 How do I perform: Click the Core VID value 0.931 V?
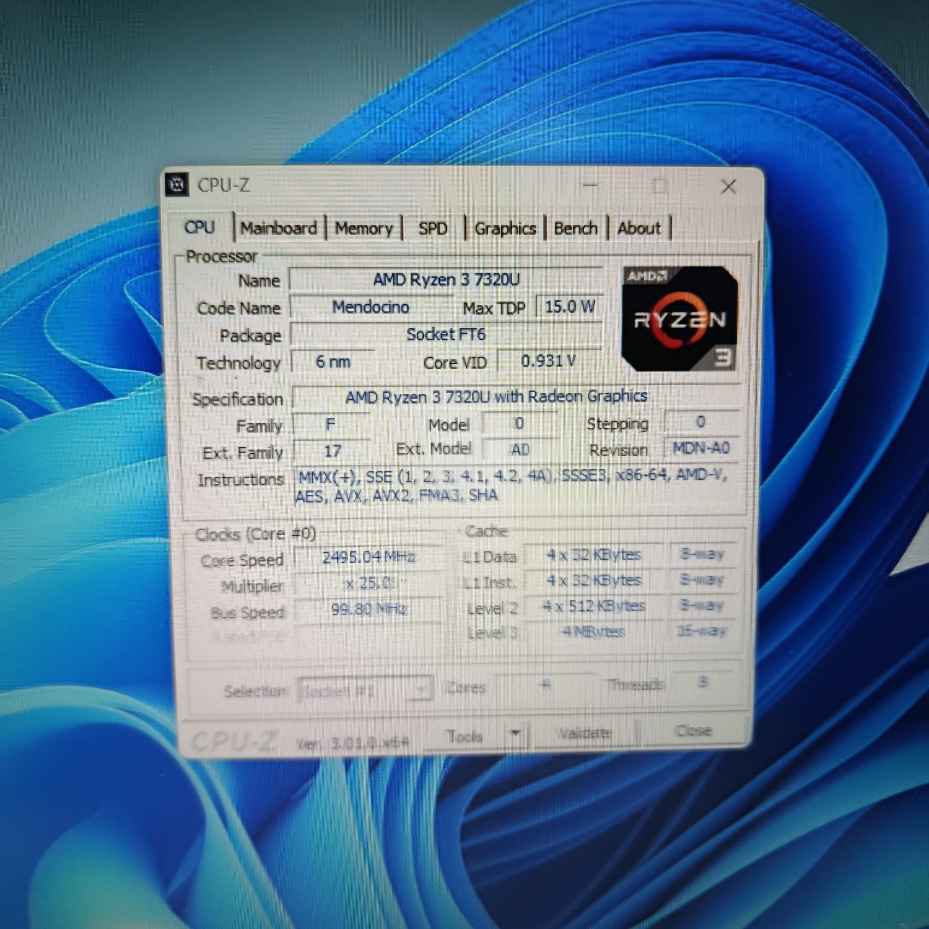549,361
